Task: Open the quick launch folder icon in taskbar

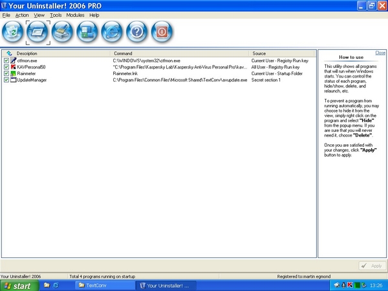Action: (47, 285)
